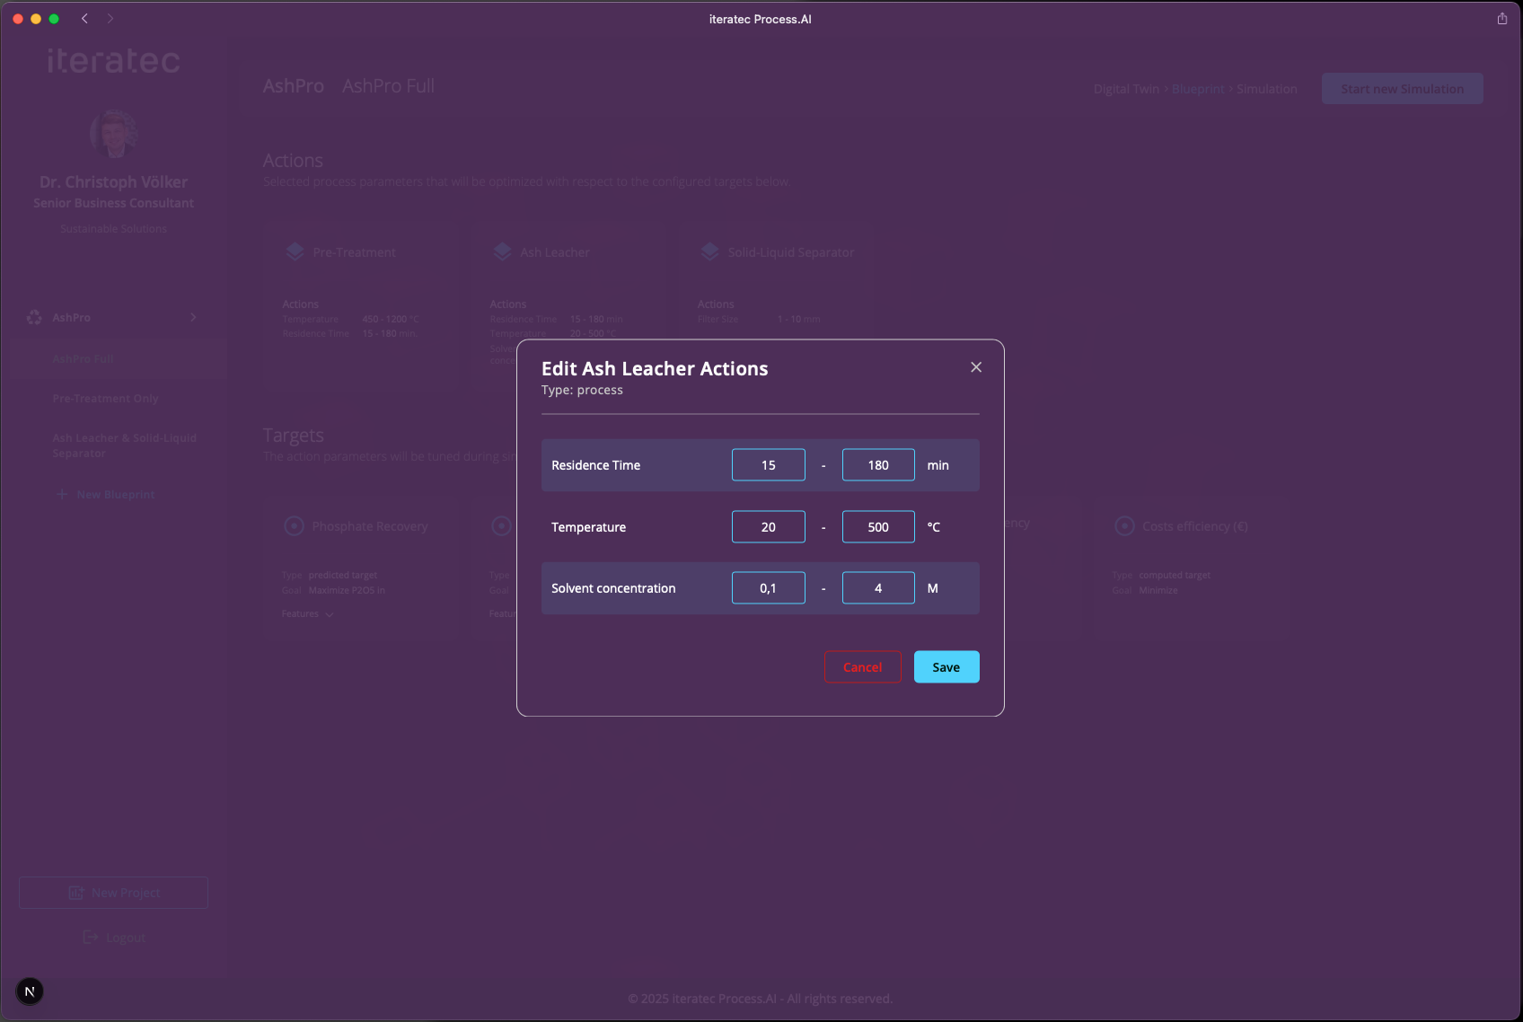Select the Temperature maximum value field
The width and height of the screenshot is (1523, 1022).
pos(877,527)
